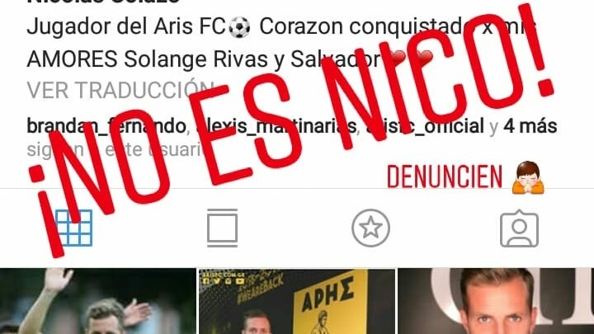This screenshot has height=334, width=594.
Task: Tap the VER TRADUCCIÓN link
Action: click(x=120, y=90)
